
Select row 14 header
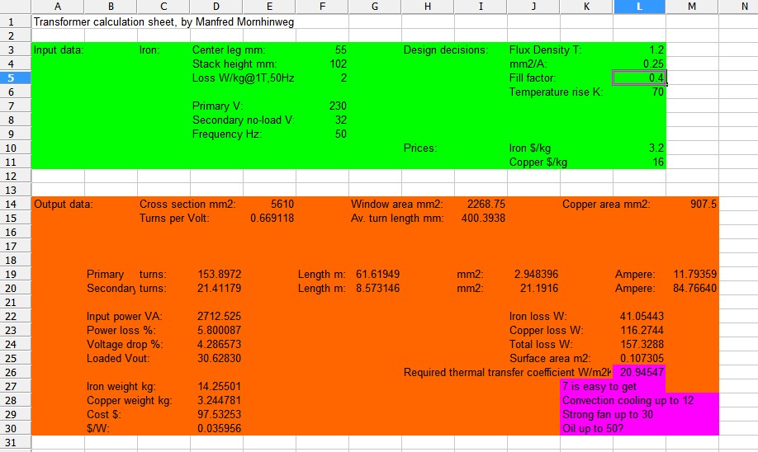tap(16, 204)
